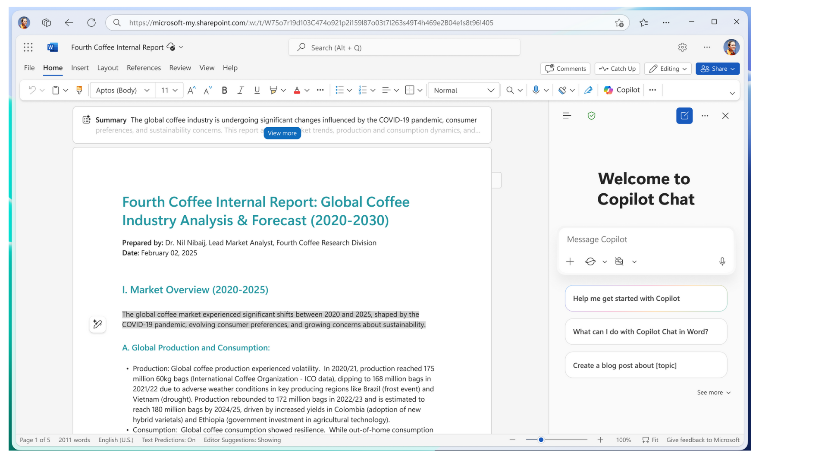The height and width of the screenshot is (466, 828).
Task: Toggle italic formatting
Action: pos(241,90)
